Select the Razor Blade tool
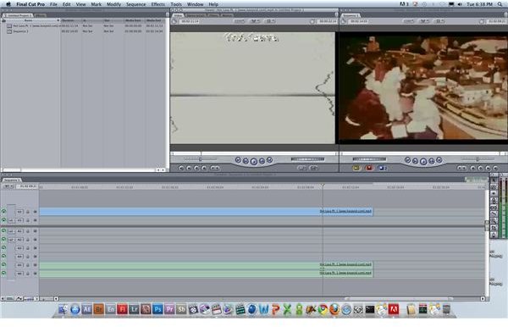The width and height of the screenshot is (508, 327). coord(494,214)
